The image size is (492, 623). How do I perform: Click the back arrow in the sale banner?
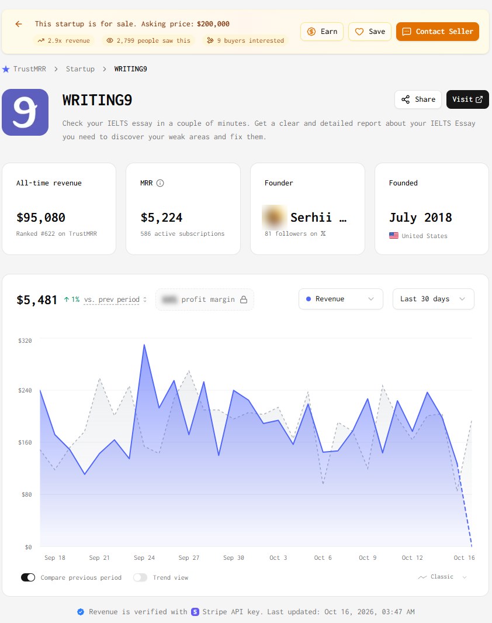pos(19,24)
